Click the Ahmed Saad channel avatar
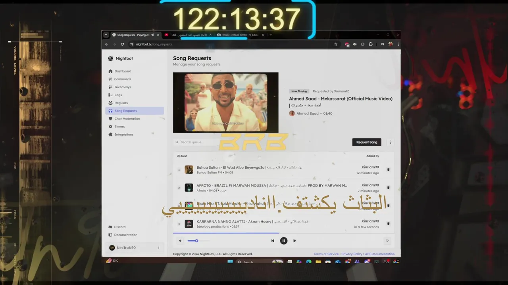508x285 pixels. click(292, 113)
